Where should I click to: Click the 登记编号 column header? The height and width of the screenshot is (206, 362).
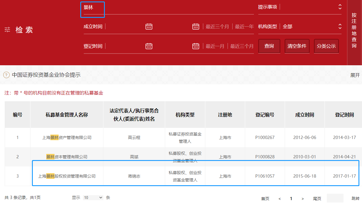[265, 115]
